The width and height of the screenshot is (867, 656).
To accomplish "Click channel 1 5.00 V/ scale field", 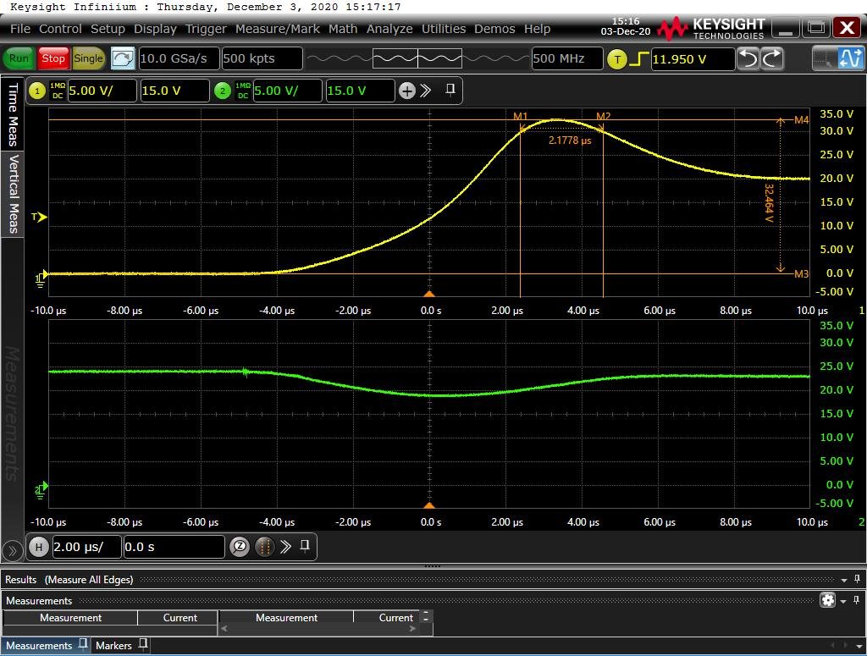I will tap(102, 91).
